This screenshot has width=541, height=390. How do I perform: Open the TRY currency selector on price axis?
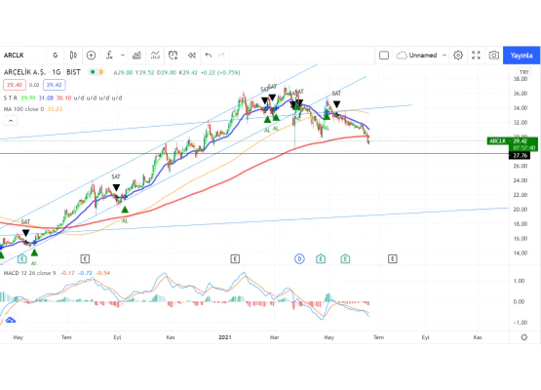(x=524, y=72)
